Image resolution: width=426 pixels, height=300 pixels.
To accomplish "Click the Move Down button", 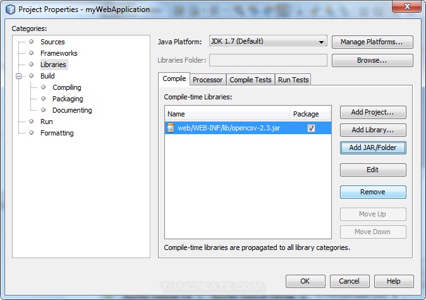I will (x=373, y=232).
